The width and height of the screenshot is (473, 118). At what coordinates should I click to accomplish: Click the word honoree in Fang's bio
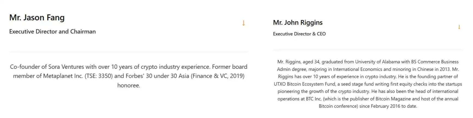click(129, 86)
